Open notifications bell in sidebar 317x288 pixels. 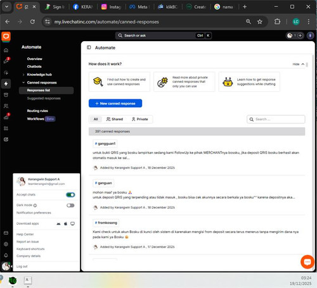click(6, 255)
